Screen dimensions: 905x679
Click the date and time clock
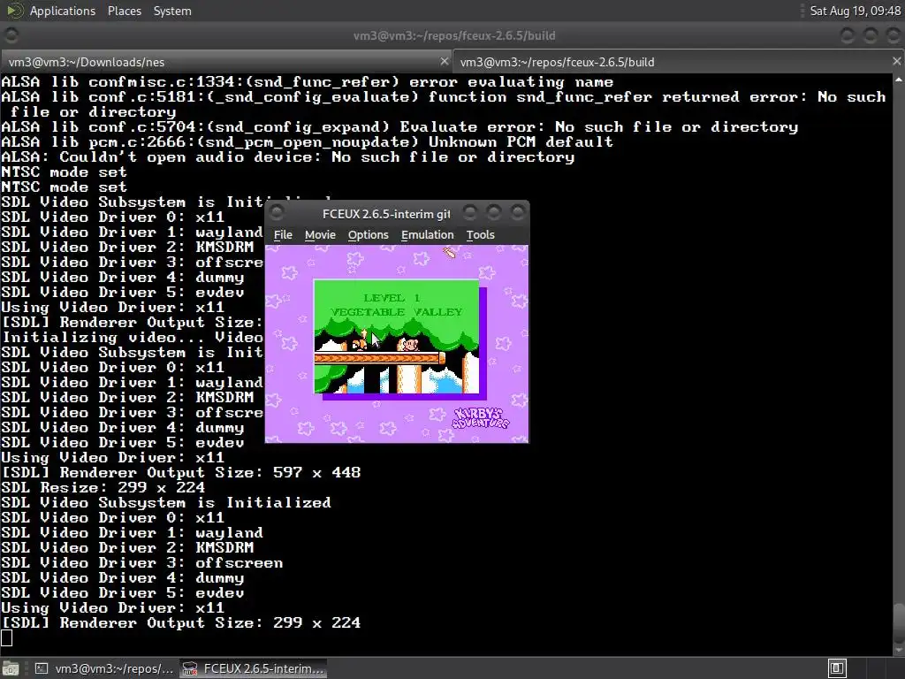coord(855,11)
